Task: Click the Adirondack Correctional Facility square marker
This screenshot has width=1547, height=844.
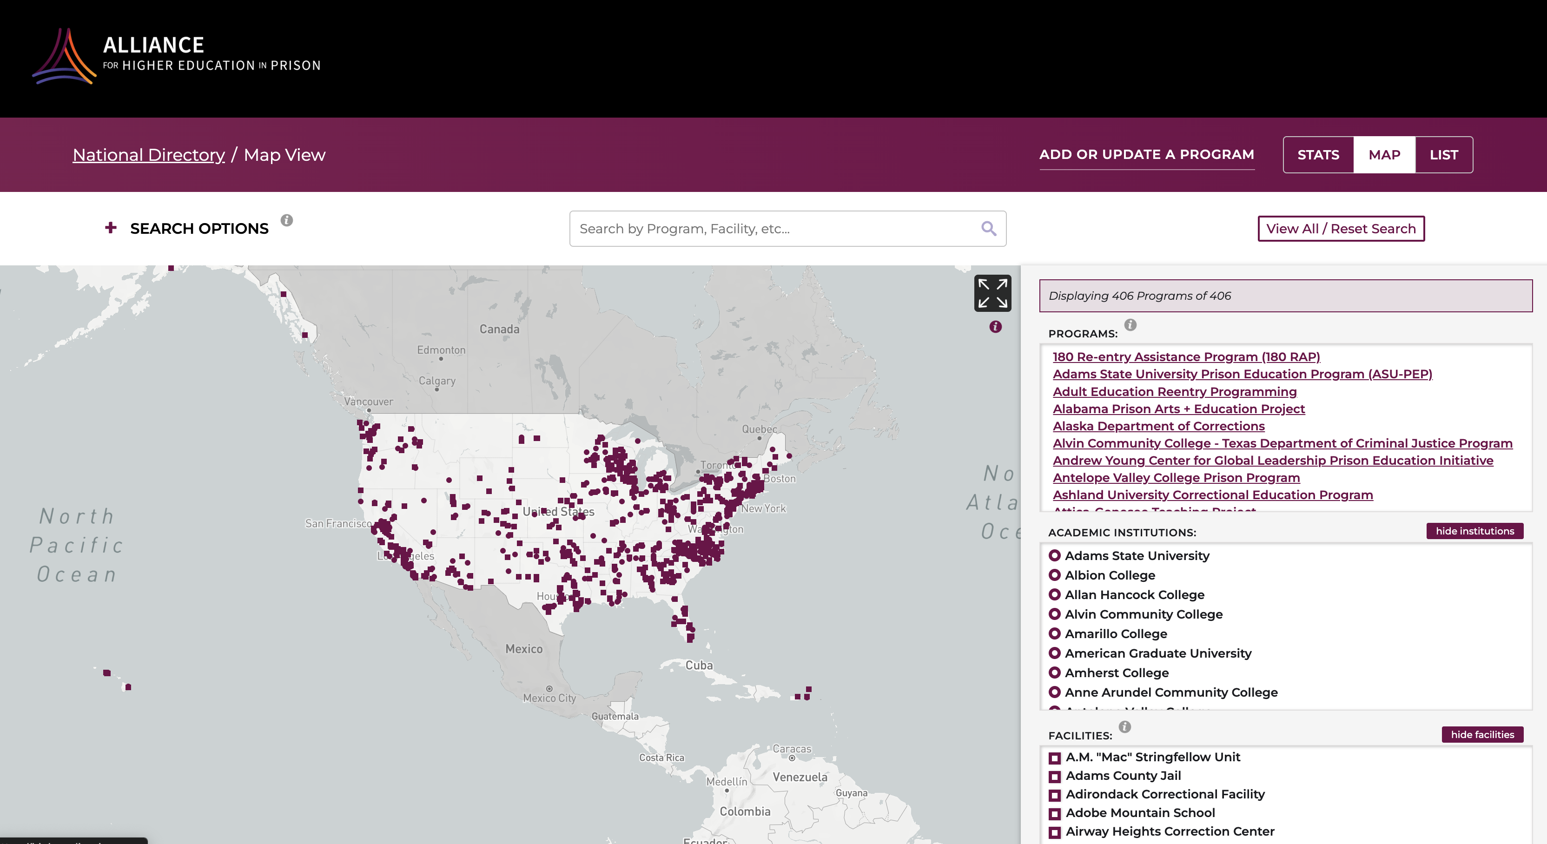Action: click(1055, 795)
